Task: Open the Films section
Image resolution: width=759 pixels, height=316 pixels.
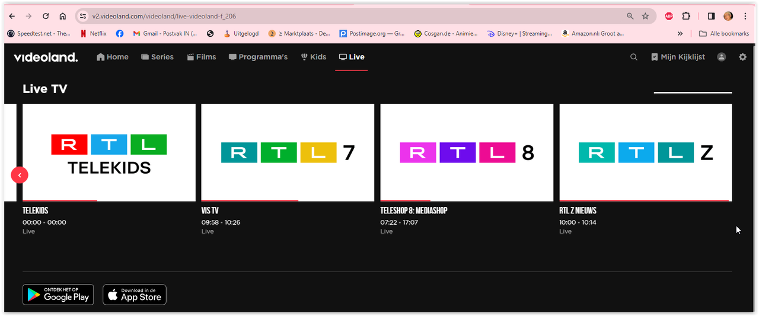Action: [202, 57]
